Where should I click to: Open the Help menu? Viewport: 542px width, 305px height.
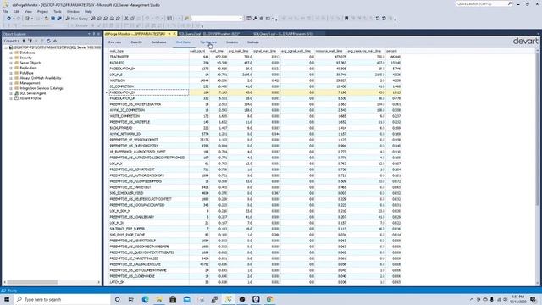(x=88, y=11)
